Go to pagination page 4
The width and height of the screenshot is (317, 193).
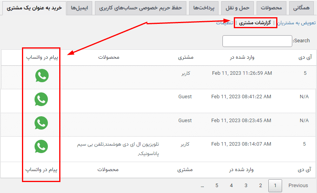pyautogui.click(x=231, y=185)
